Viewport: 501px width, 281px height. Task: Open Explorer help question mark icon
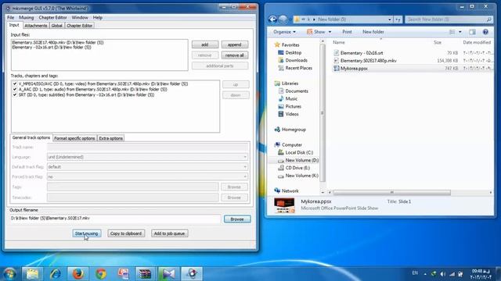(x=485, y=32)
